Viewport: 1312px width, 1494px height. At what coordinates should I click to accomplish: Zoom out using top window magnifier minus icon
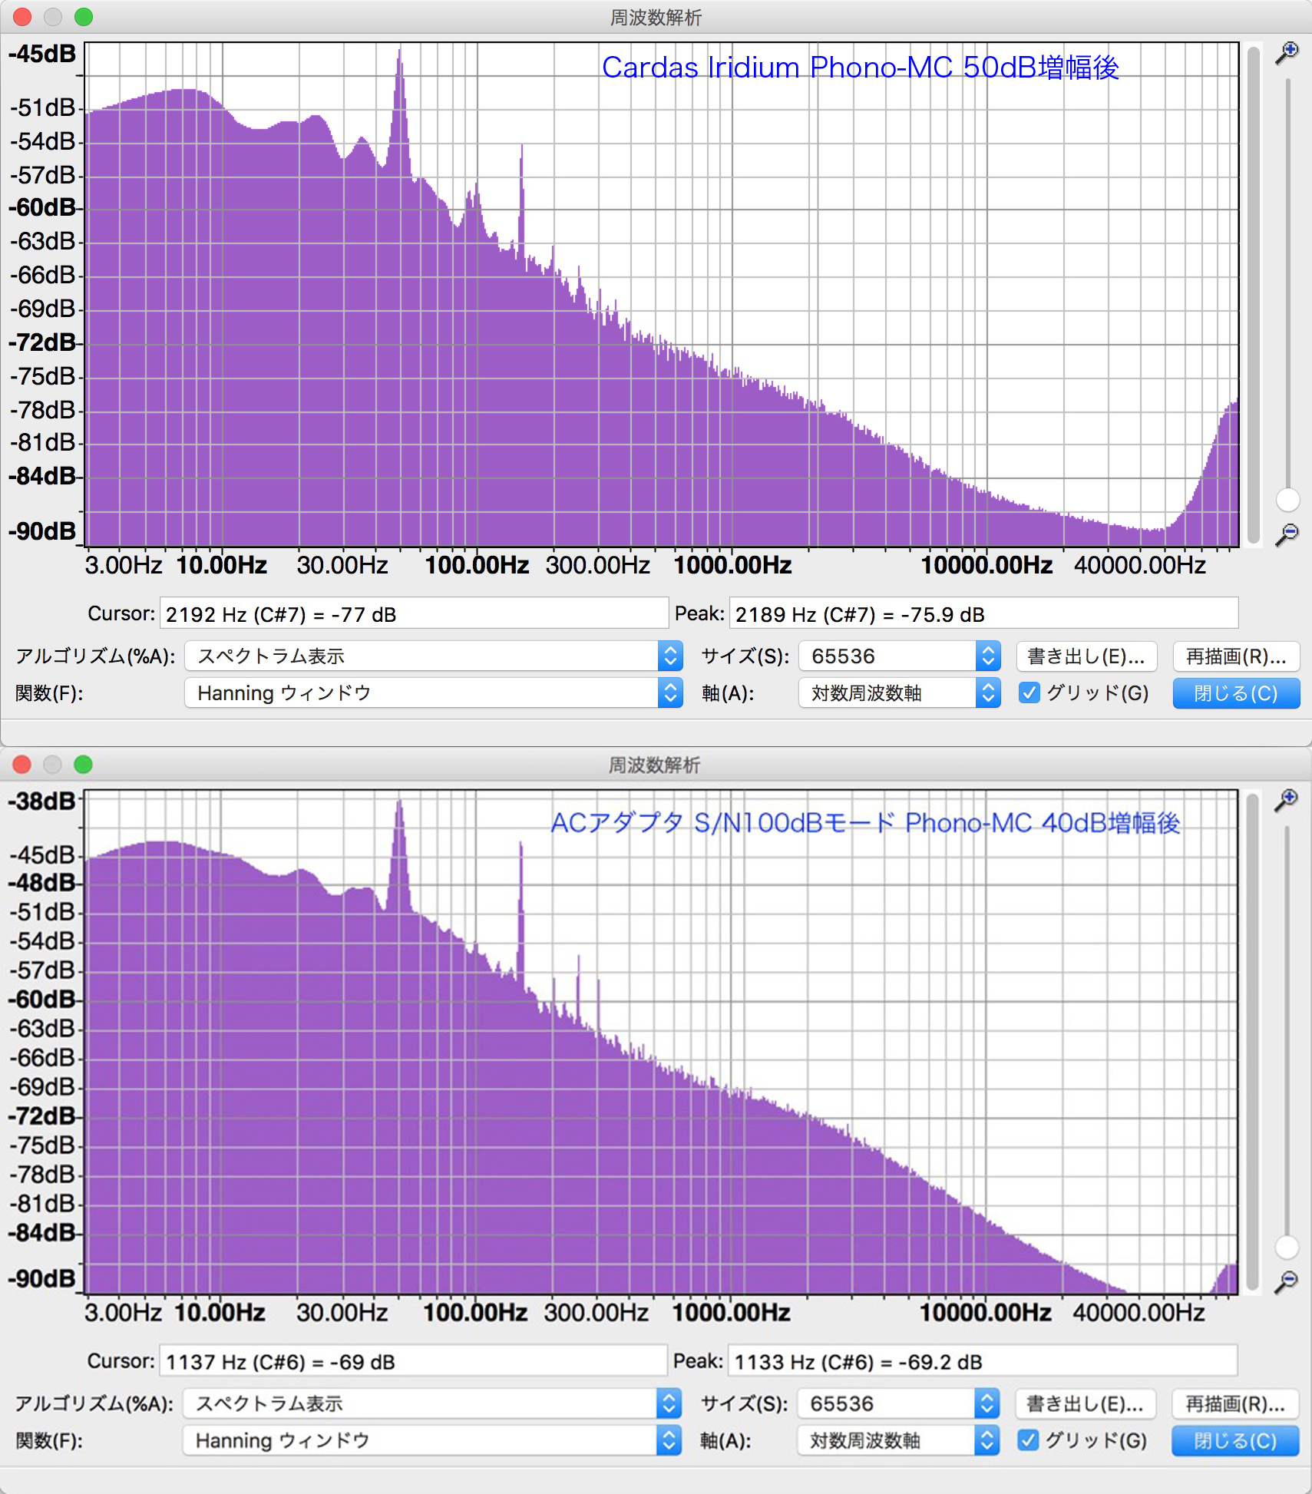pyautogui.click(x=1287, y=534)
